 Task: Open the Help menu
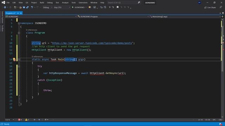click(x=102, y=2)
